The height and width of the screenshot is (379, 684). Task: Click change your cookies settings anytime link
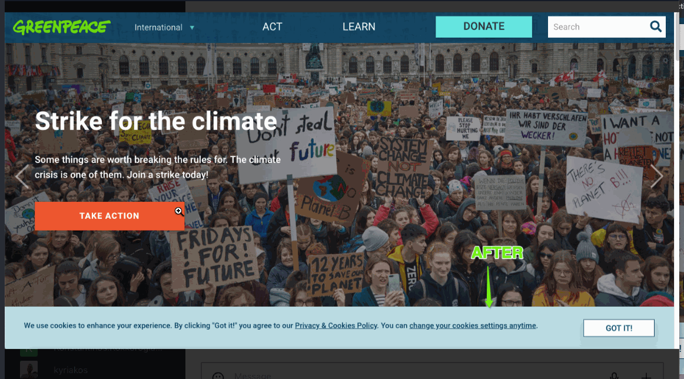[473, 325]
